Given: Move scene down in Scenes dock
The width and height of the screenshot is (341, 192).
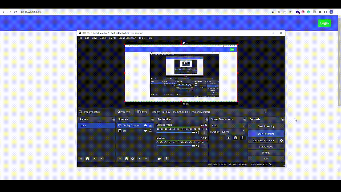Looking at the screenshot, I should (101, 159).
